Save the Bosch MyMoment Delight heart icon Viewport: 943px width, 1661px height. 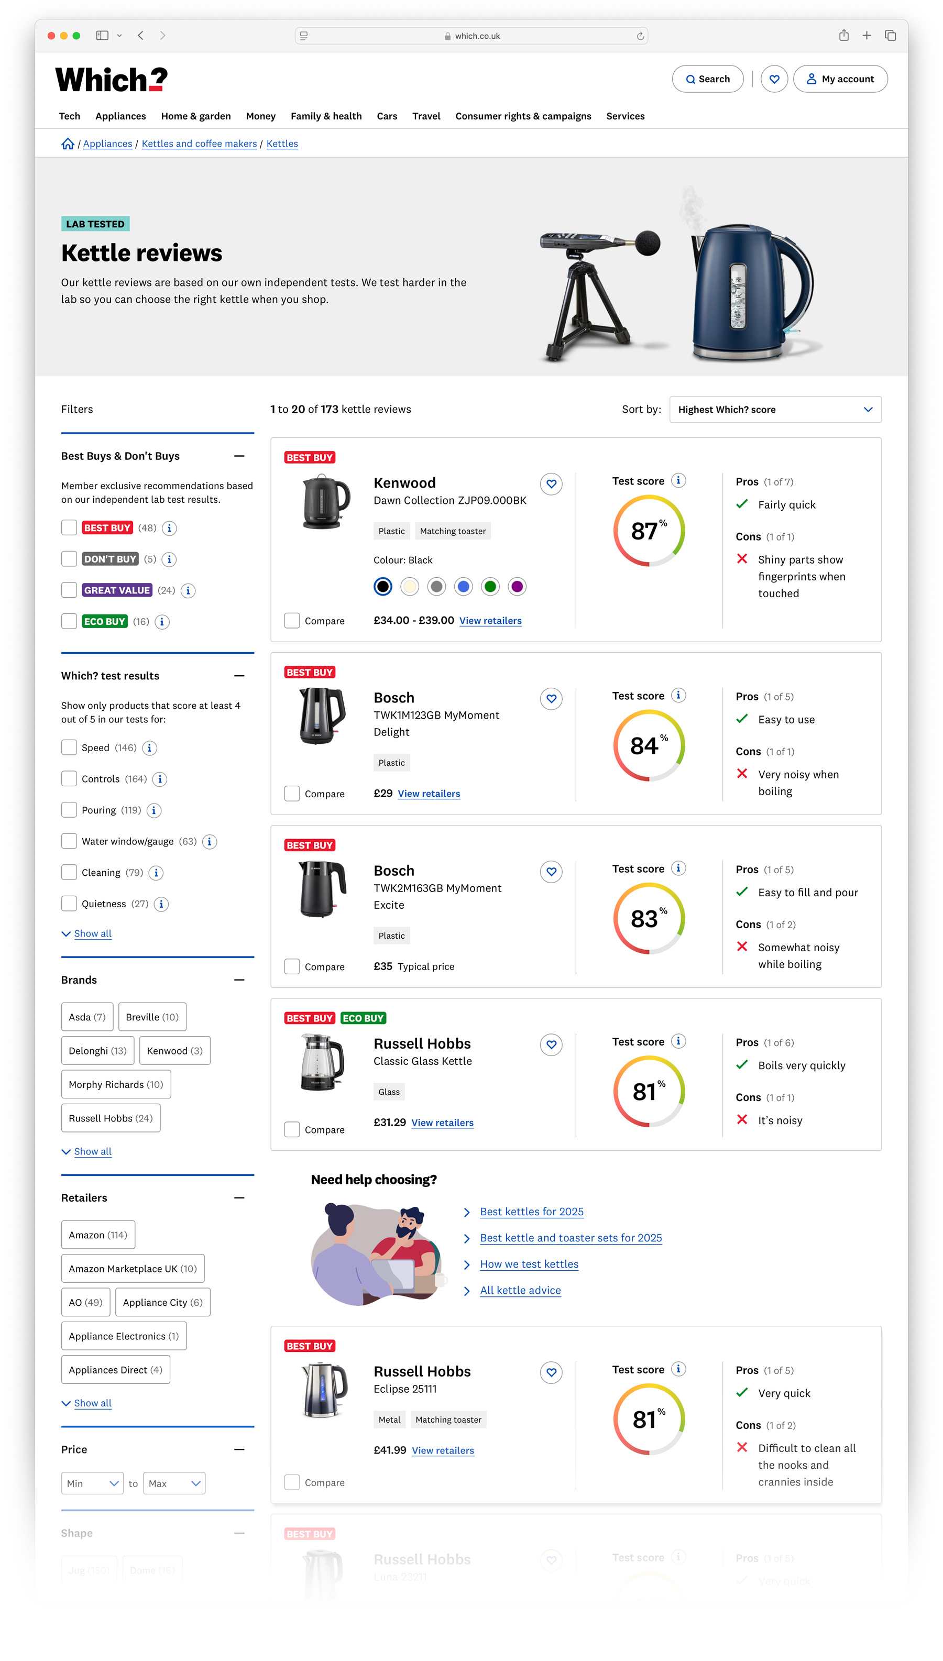(551, 699)
